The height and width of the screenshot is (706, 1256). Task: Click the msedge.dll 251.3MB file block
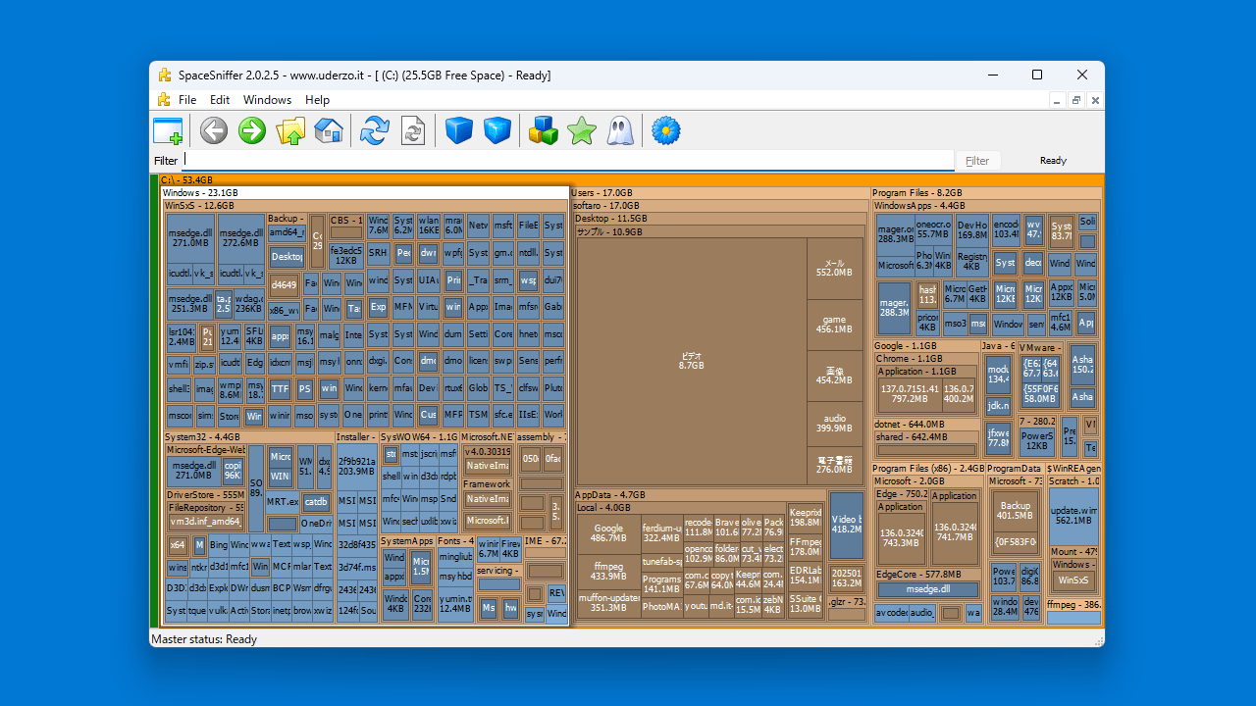tap(189, 304)
